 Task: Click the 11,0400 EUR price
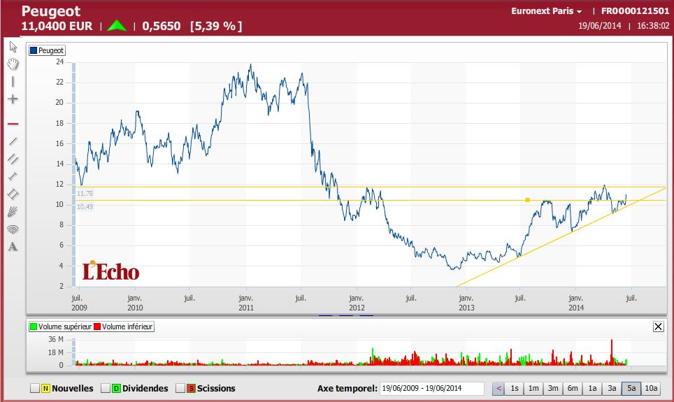tap(57, 27)
